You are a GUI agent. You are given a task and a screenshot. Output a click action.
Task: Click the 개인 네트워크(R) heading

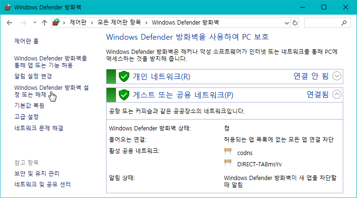(x=161, y=77)
